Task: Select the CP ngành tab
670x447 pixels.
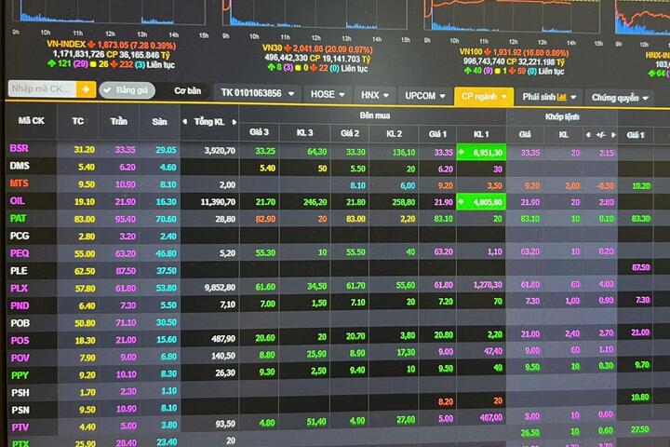Action: pyautogui.click(x=483, y=96)
